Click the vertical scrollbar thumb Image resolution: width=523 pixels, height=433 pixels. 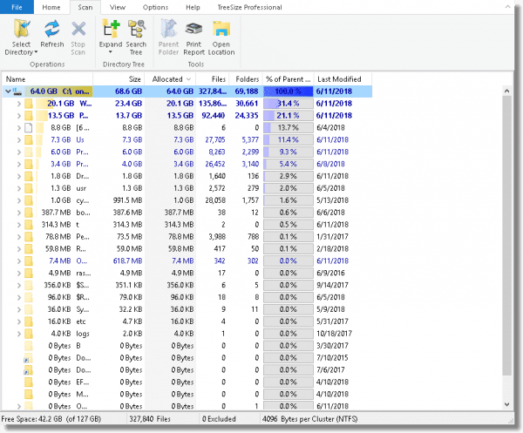507,235
